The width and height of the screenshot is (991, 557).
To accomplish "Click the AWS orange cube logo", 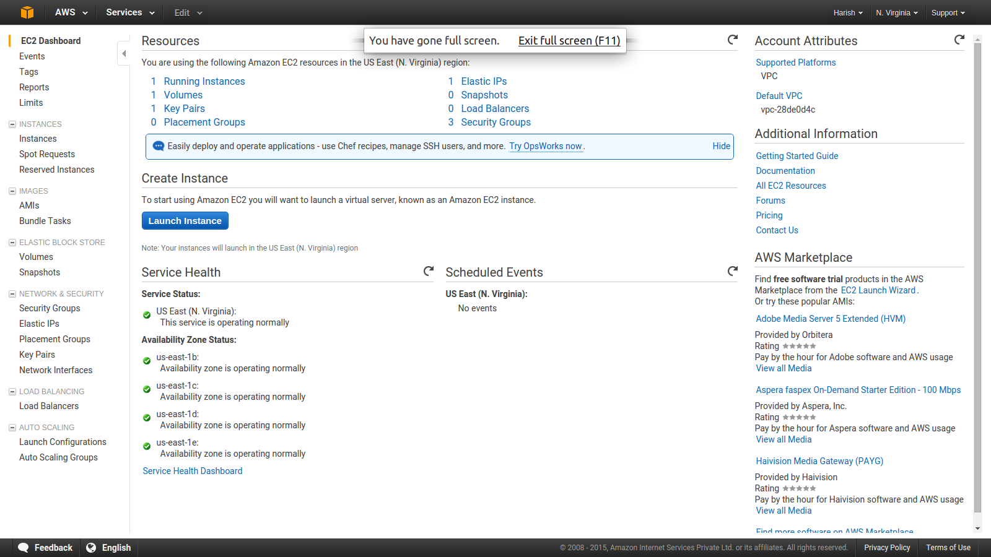I will [x=27, y=12].
